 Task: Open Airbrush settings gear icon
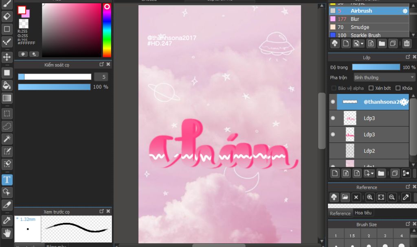[x=405, y=11]
